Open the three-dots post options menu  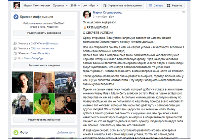tap(183, 12)
